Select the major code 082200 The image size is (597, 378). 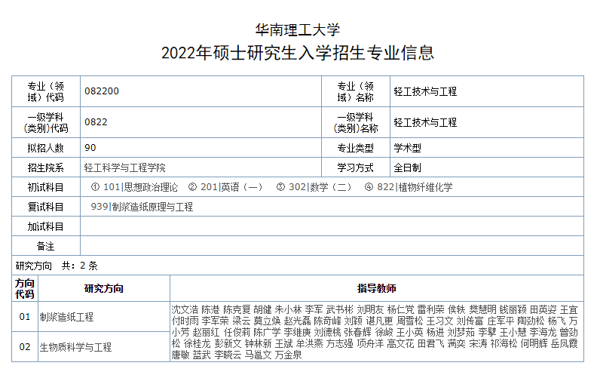(x=102, y=91)
